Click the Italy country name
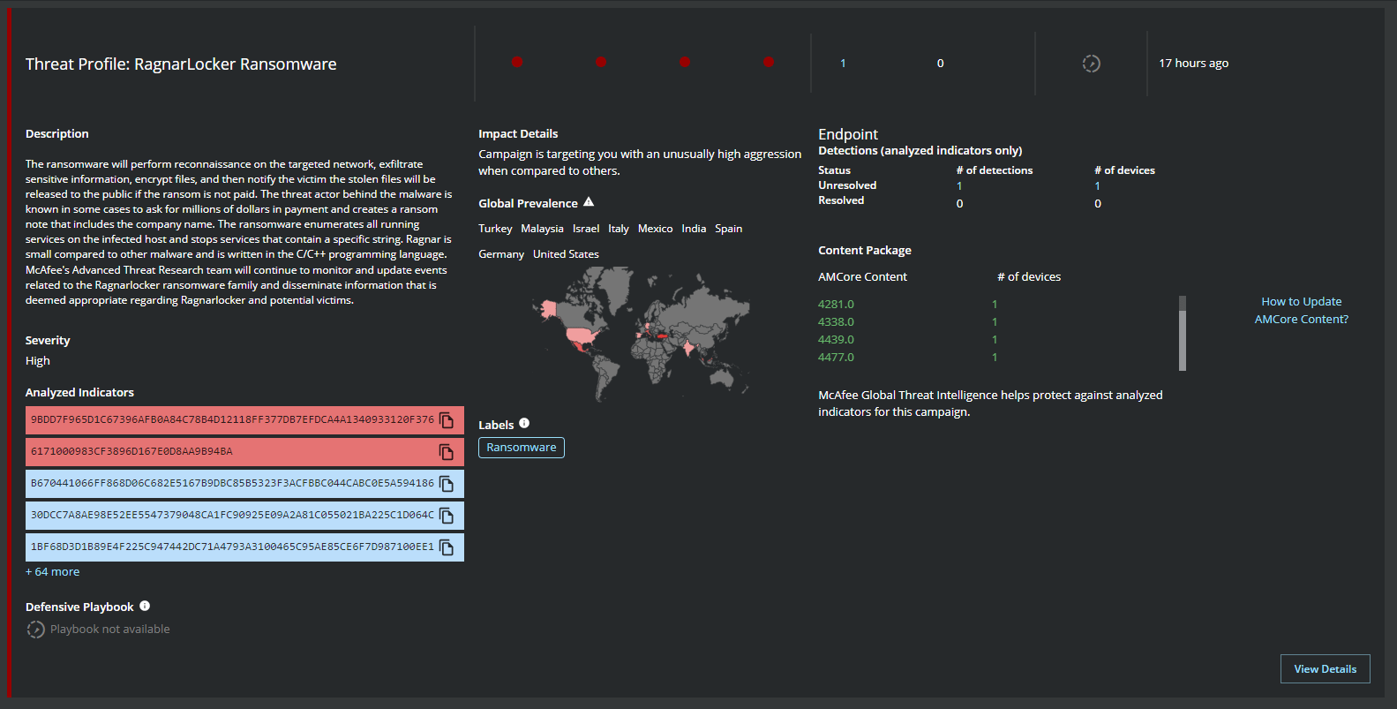The width and height of the screenshot is (1397, 709). [619, 229]
